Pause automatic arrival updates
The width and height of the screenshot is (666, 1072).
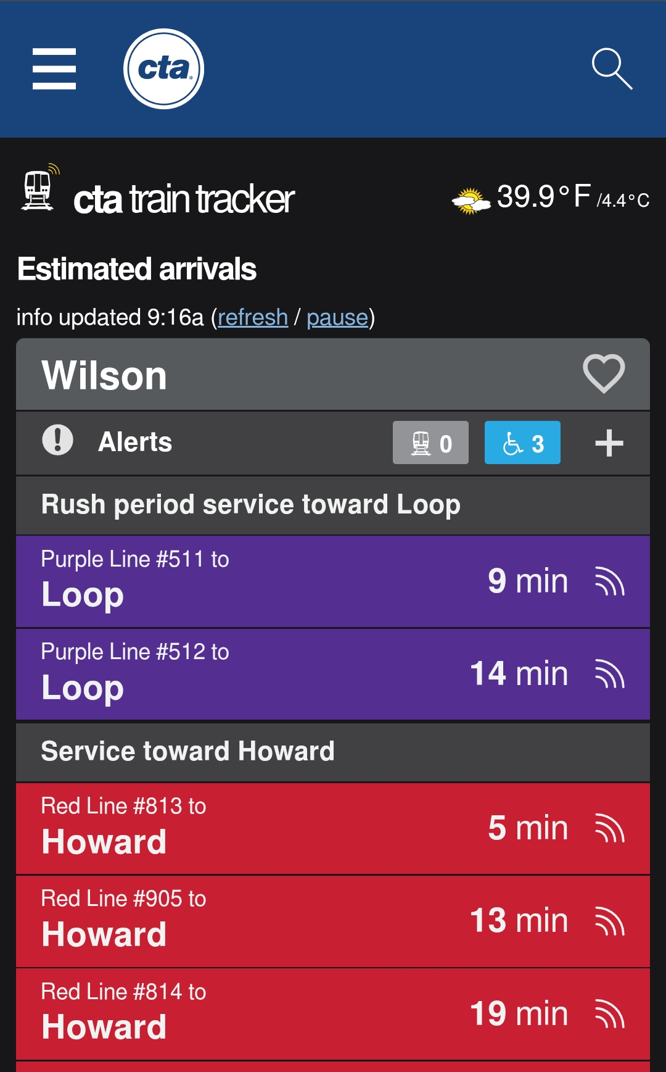point(337,317)
